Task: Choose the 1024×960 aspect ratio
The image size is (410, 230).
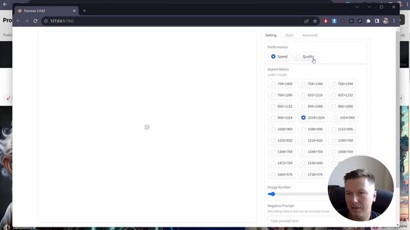Action: 344,118
